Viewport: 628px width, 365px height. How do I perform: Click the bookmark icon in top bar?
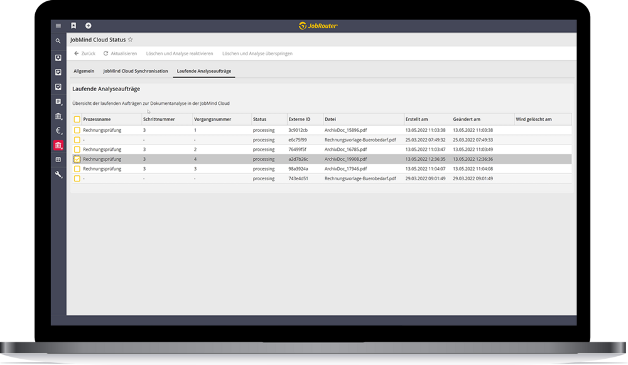point(73,26)
